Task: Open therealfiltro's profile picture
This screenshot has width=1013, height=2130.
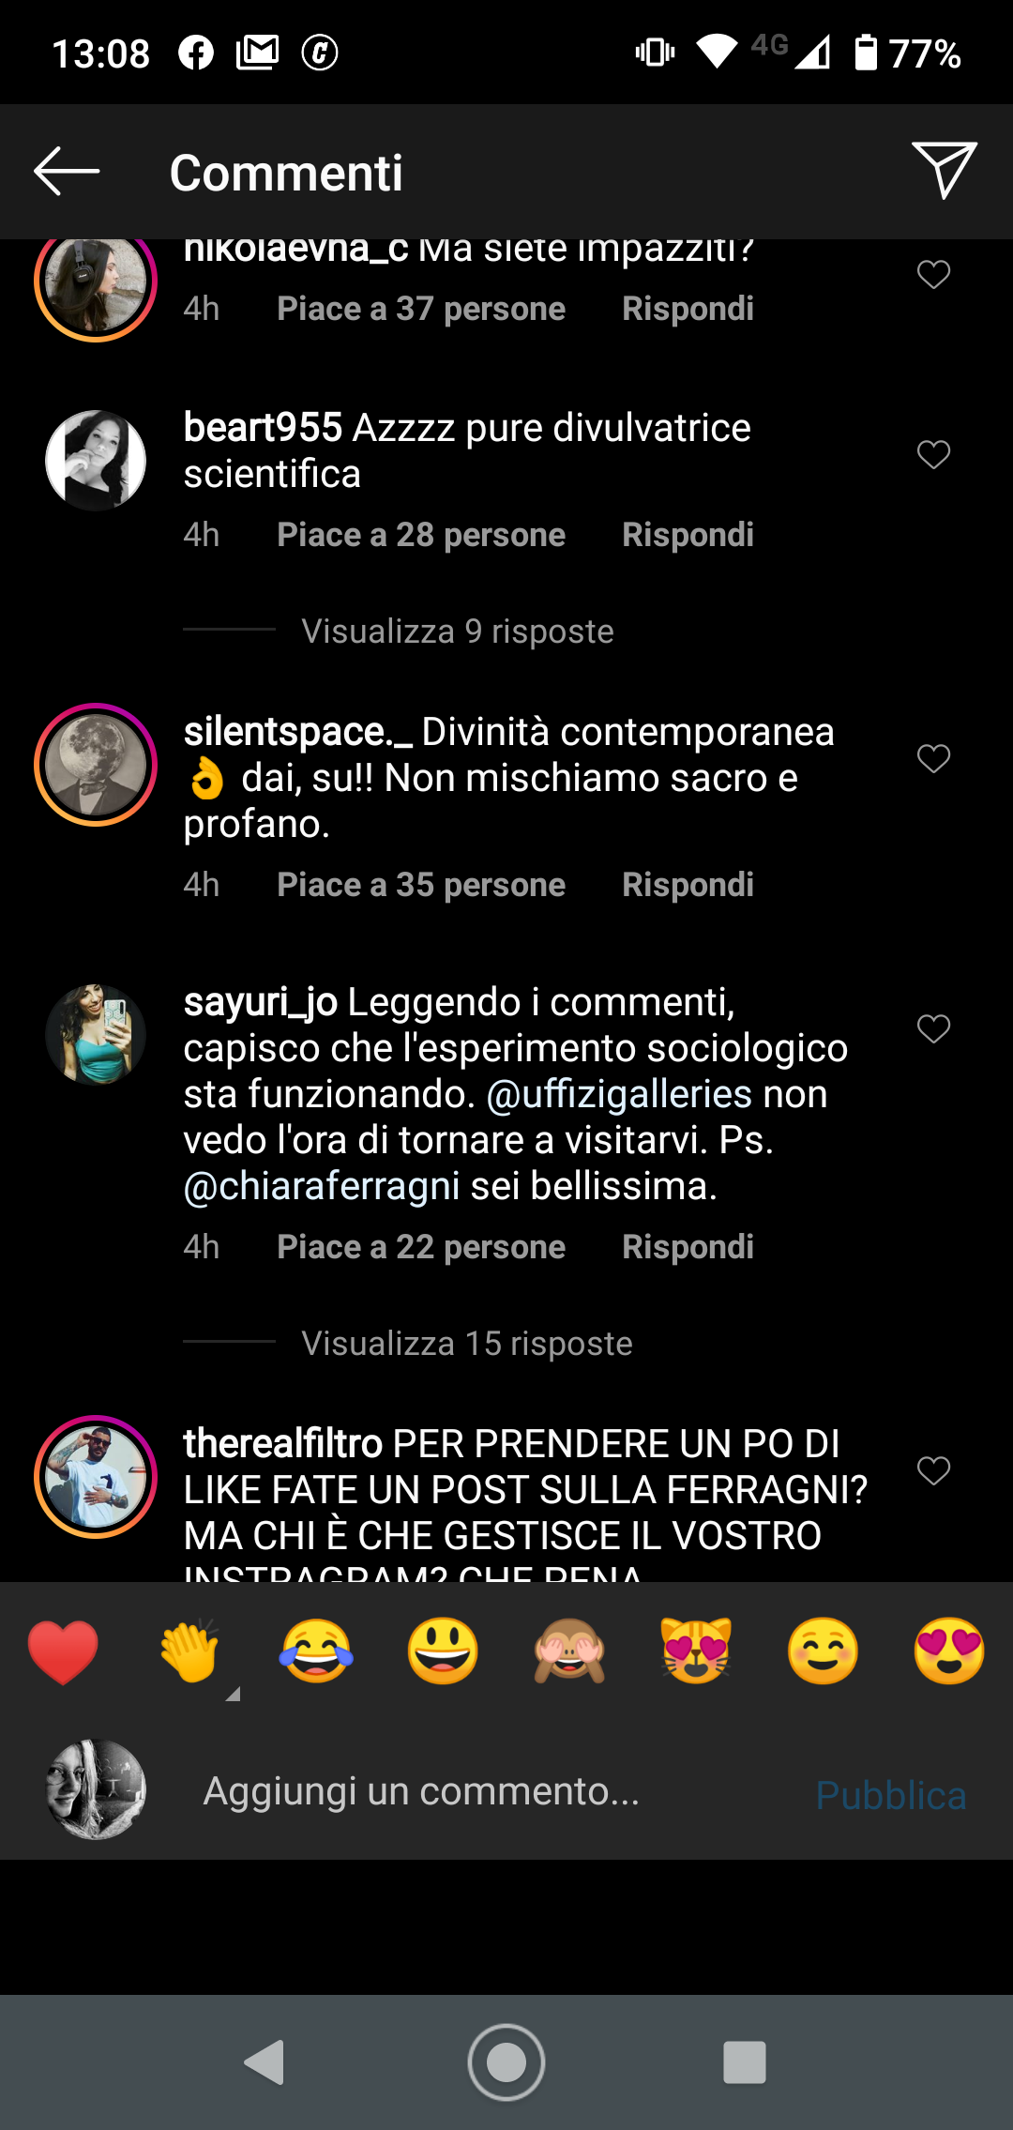Action: 96,1477
